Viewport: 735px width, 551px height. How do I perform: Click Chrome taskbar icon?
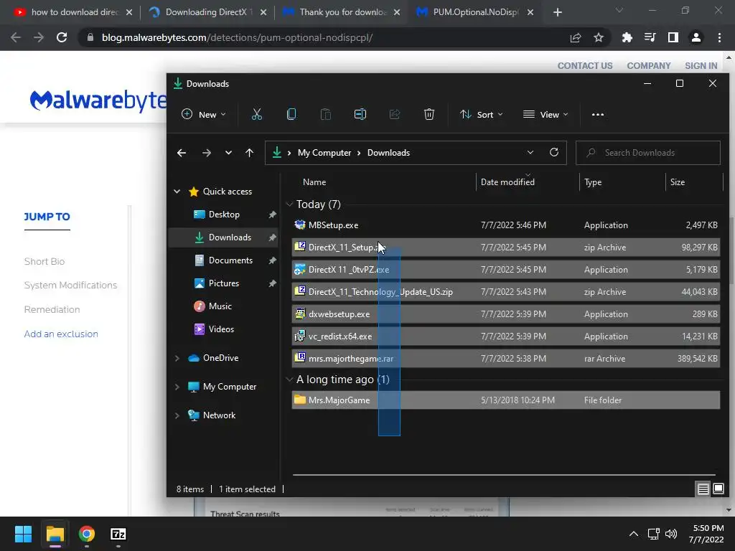point(87,534)
